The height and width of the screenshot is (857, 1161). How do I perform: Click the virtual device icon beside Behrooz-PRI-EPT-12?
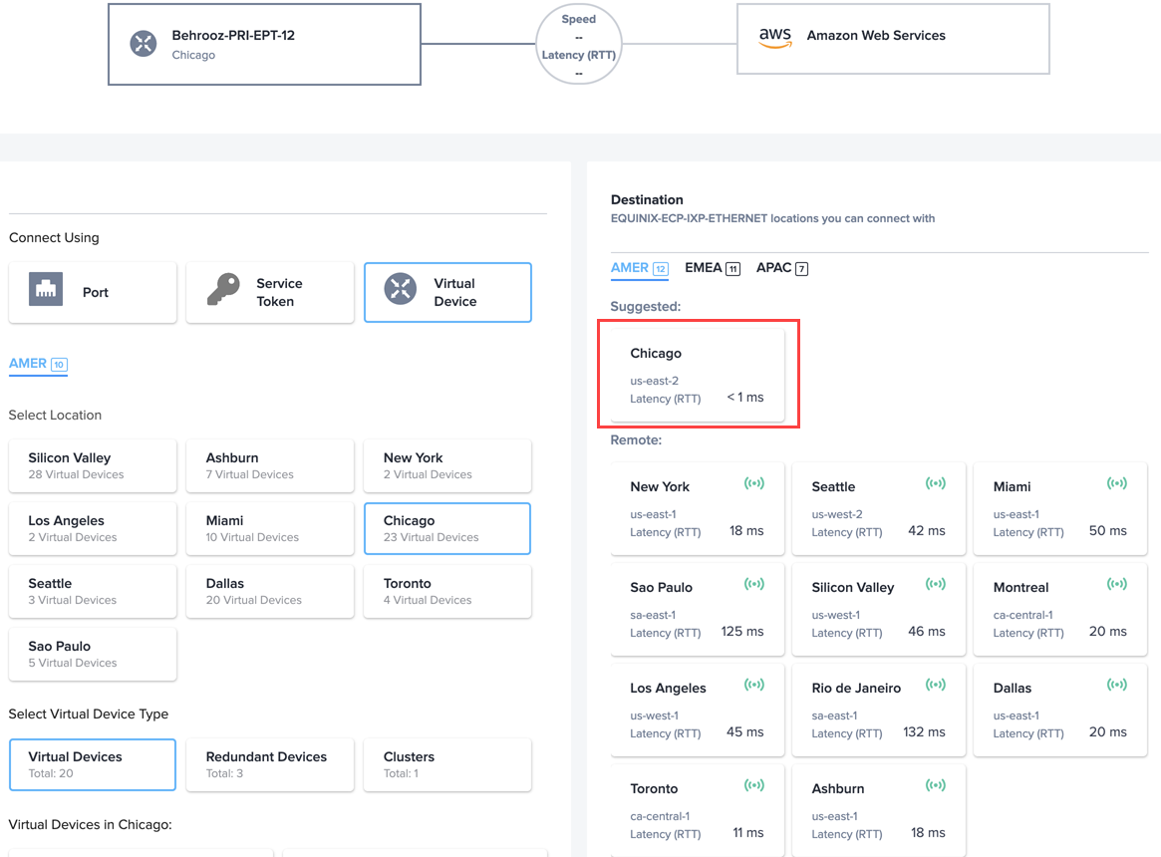point(144,44)
